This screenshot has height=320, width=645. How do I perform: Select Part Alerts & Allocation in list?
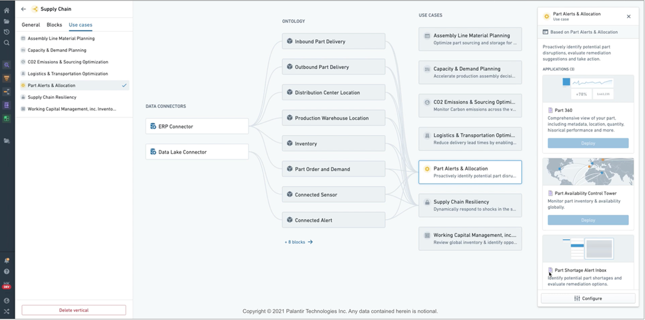[x=75, y=85]
